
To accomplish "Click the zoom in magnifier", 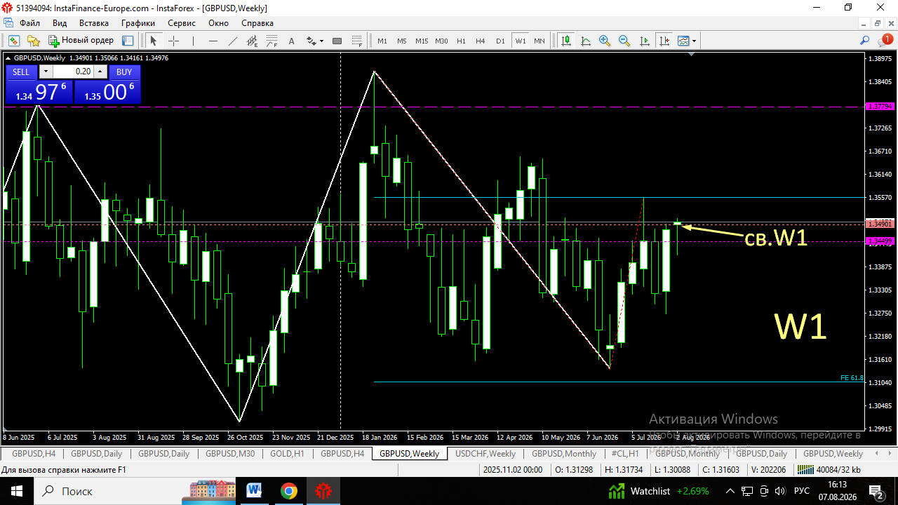I will (605, 41).
